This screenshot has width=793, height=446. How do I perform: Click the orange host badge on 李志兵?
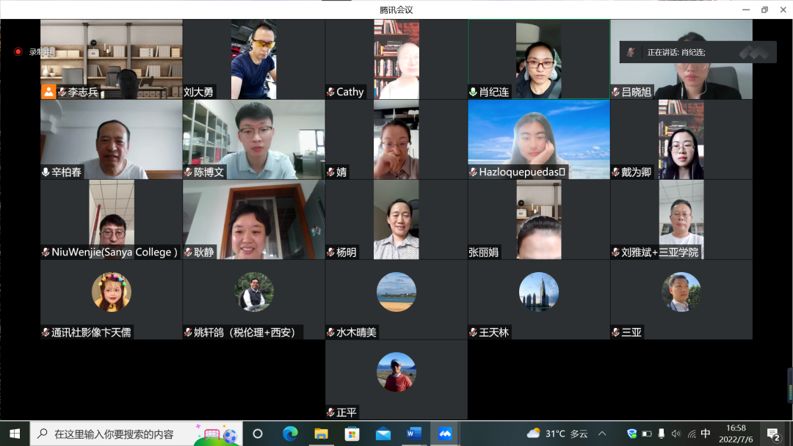click(48, 92)
